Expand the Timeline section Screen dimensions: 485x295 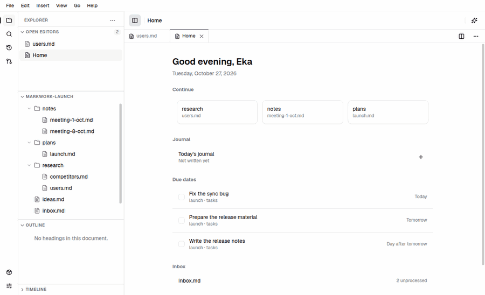22,290
